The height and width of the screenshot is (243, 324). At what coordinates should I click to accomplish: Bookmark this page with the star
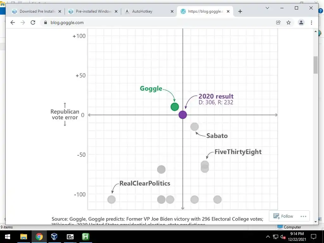[289, 22]
